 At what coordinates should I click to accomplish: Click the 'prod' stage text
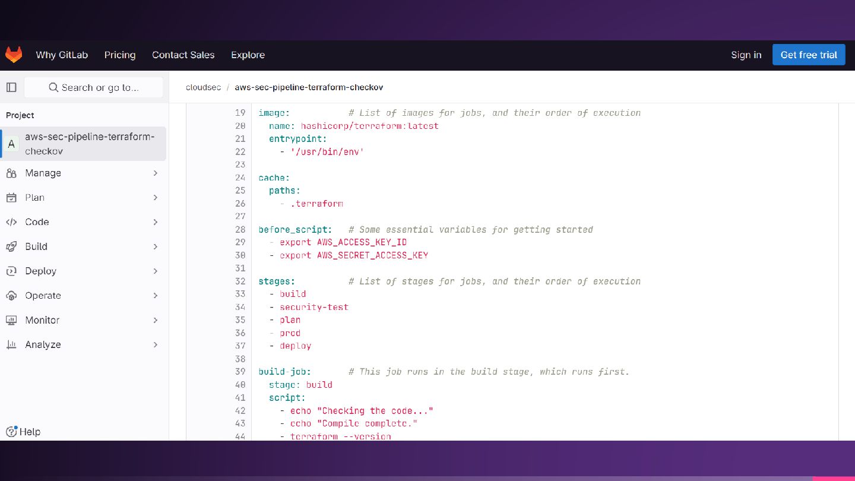pyautogui.click(x=290, y=333)
